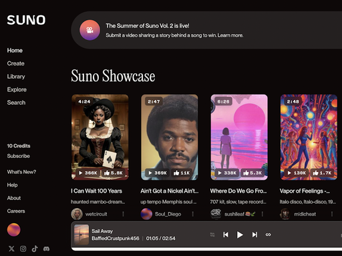Image resolution: width=342 pixels, height=256 pixels.
Task: Open the Vapor of Feelings cover art
Action: [309, 137]
